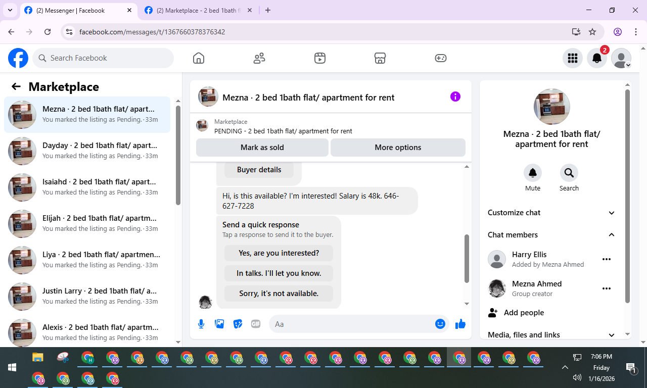Switch to the Messenger | Facebook tab
647x388 pixels.
click(x=78, y=10)
